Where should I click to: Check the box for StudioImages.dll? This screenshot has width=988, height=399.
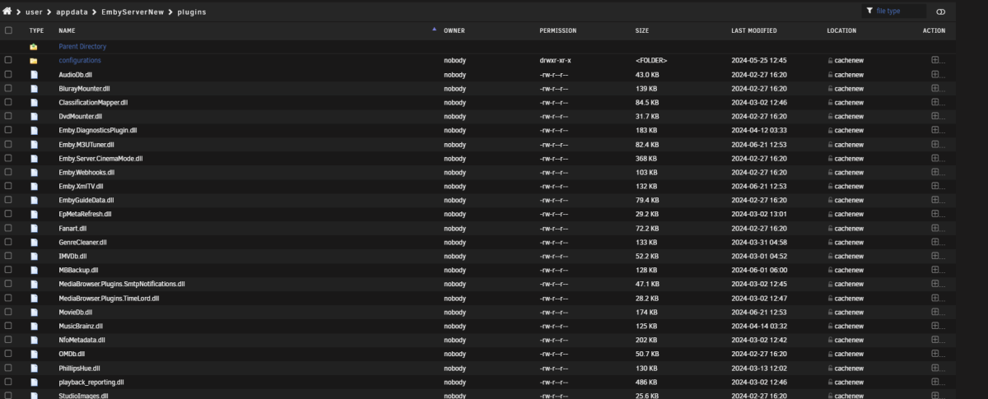[x=8, y=396]
